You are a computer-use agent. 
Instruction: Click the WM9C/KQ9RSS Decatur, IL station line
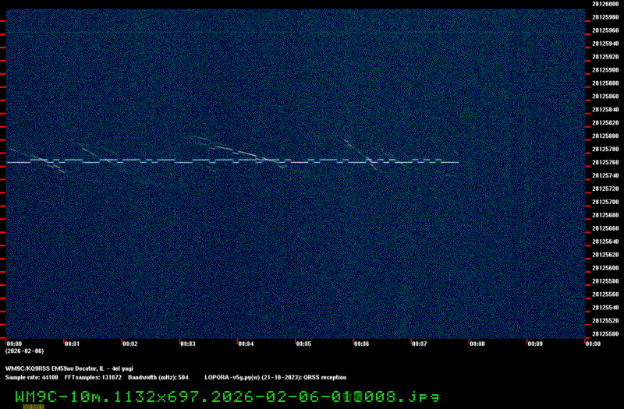coord(69,368)
